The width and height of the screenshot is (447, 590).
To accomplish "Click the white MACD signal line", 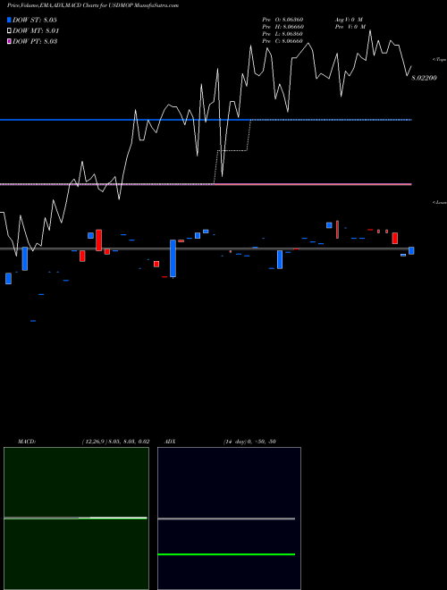I will pyautogui.click(x=113, y=518).
